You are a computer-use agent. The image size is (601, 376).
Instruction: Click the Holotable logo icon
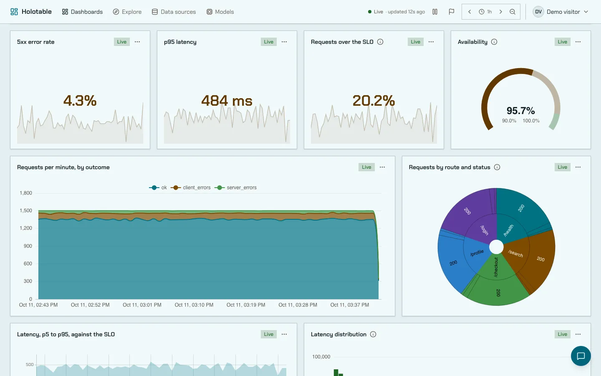tap(14, 12)
